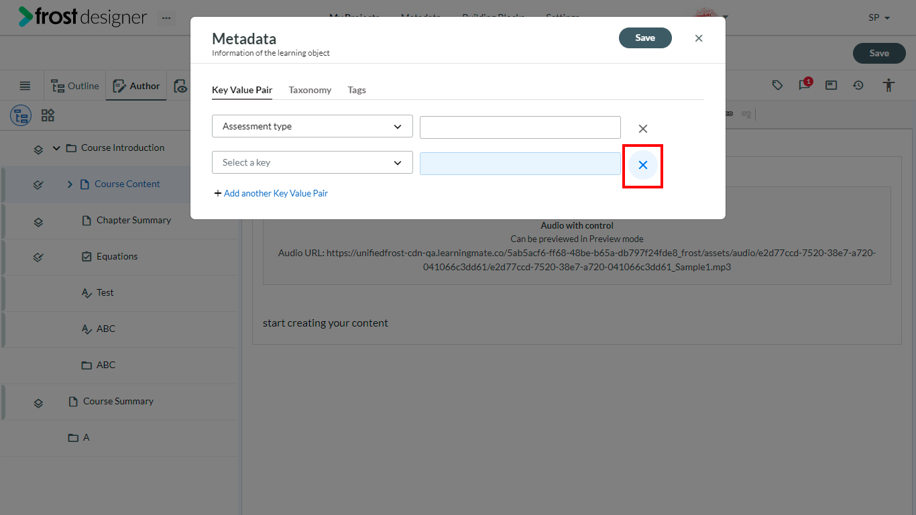916x515 pixels.
Task: Open the tag metadata icon
Action: click(777, 85)
